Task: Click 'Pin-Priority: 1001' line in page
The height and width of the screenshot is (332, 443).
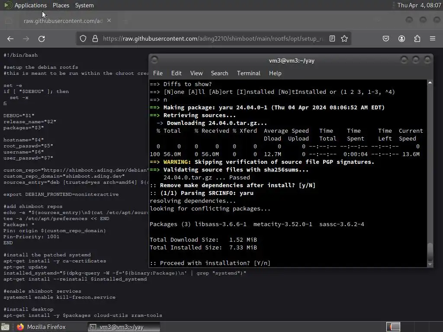Action: (31, 236)
